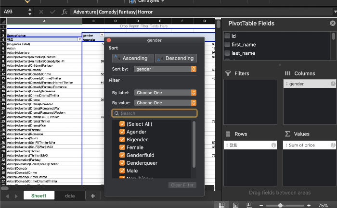Uncheck the Female filter item
This screenshot has height=208, width=337.
(x=122, y=147)
